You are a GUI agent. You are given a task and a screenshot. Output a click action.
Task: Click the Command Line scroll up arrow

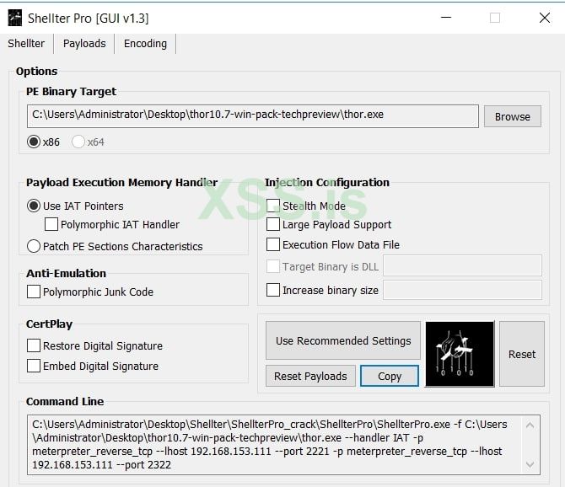click(530, 425)
